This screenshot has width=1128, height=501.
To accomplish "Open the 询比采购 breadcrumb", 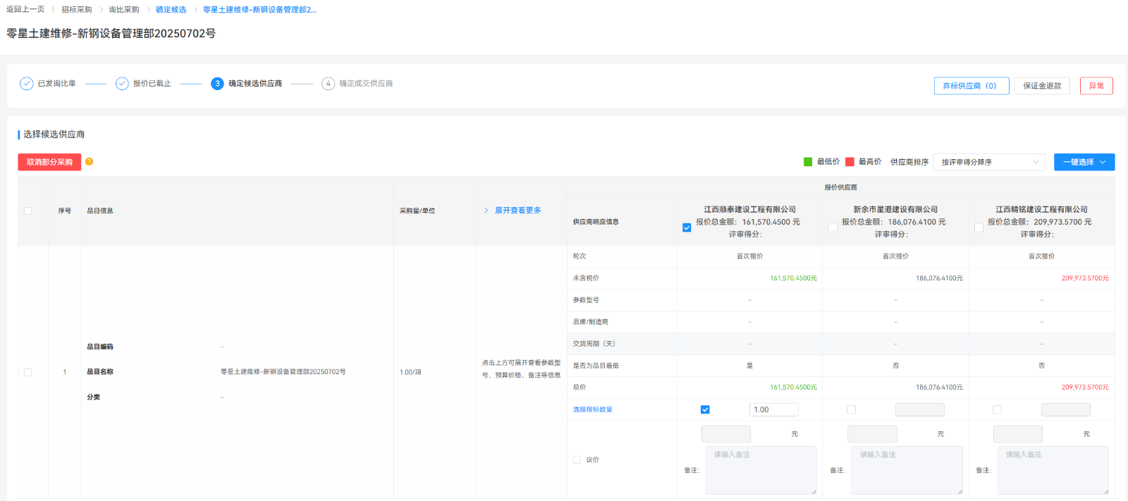I will (x=124, y=9).
